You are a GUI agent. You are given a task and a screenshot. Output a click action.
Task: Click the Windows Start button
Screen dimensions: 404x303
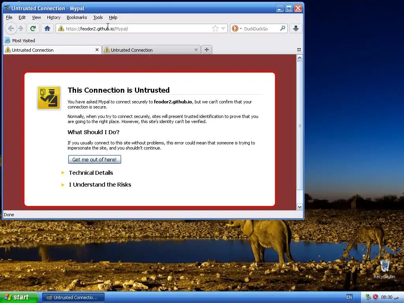pos(19,297)
